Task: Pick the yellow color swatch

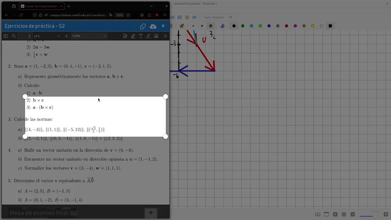Action: pos(313,26)
